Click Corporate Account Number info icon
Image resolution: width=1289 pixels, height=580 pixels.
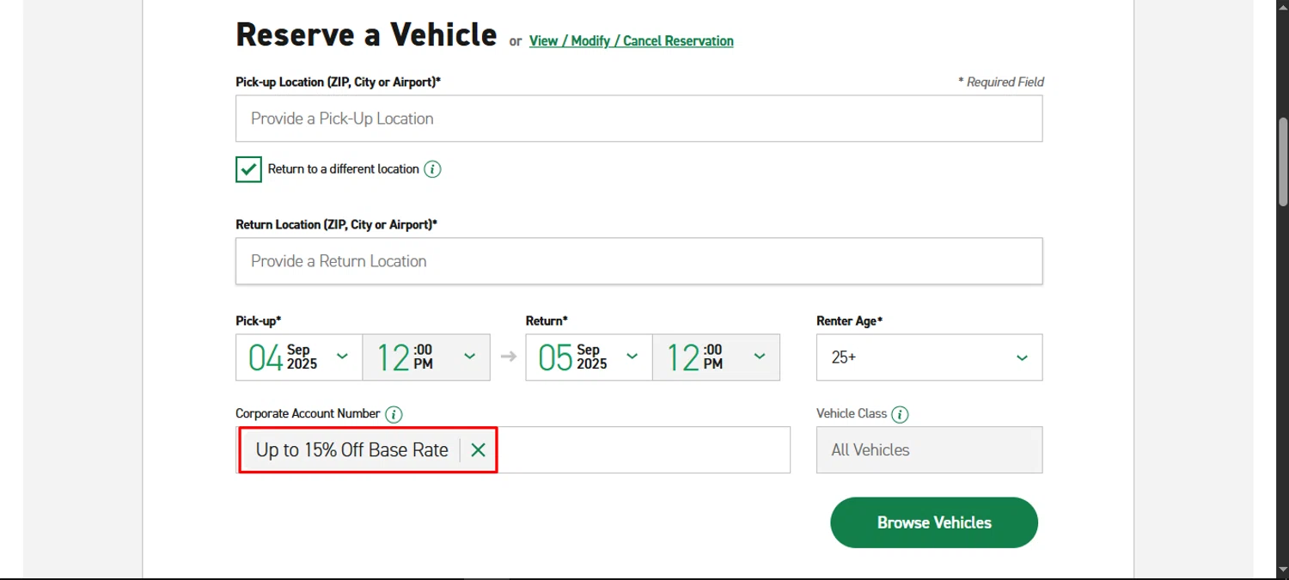pyautogui.click(x=394, y=414)
